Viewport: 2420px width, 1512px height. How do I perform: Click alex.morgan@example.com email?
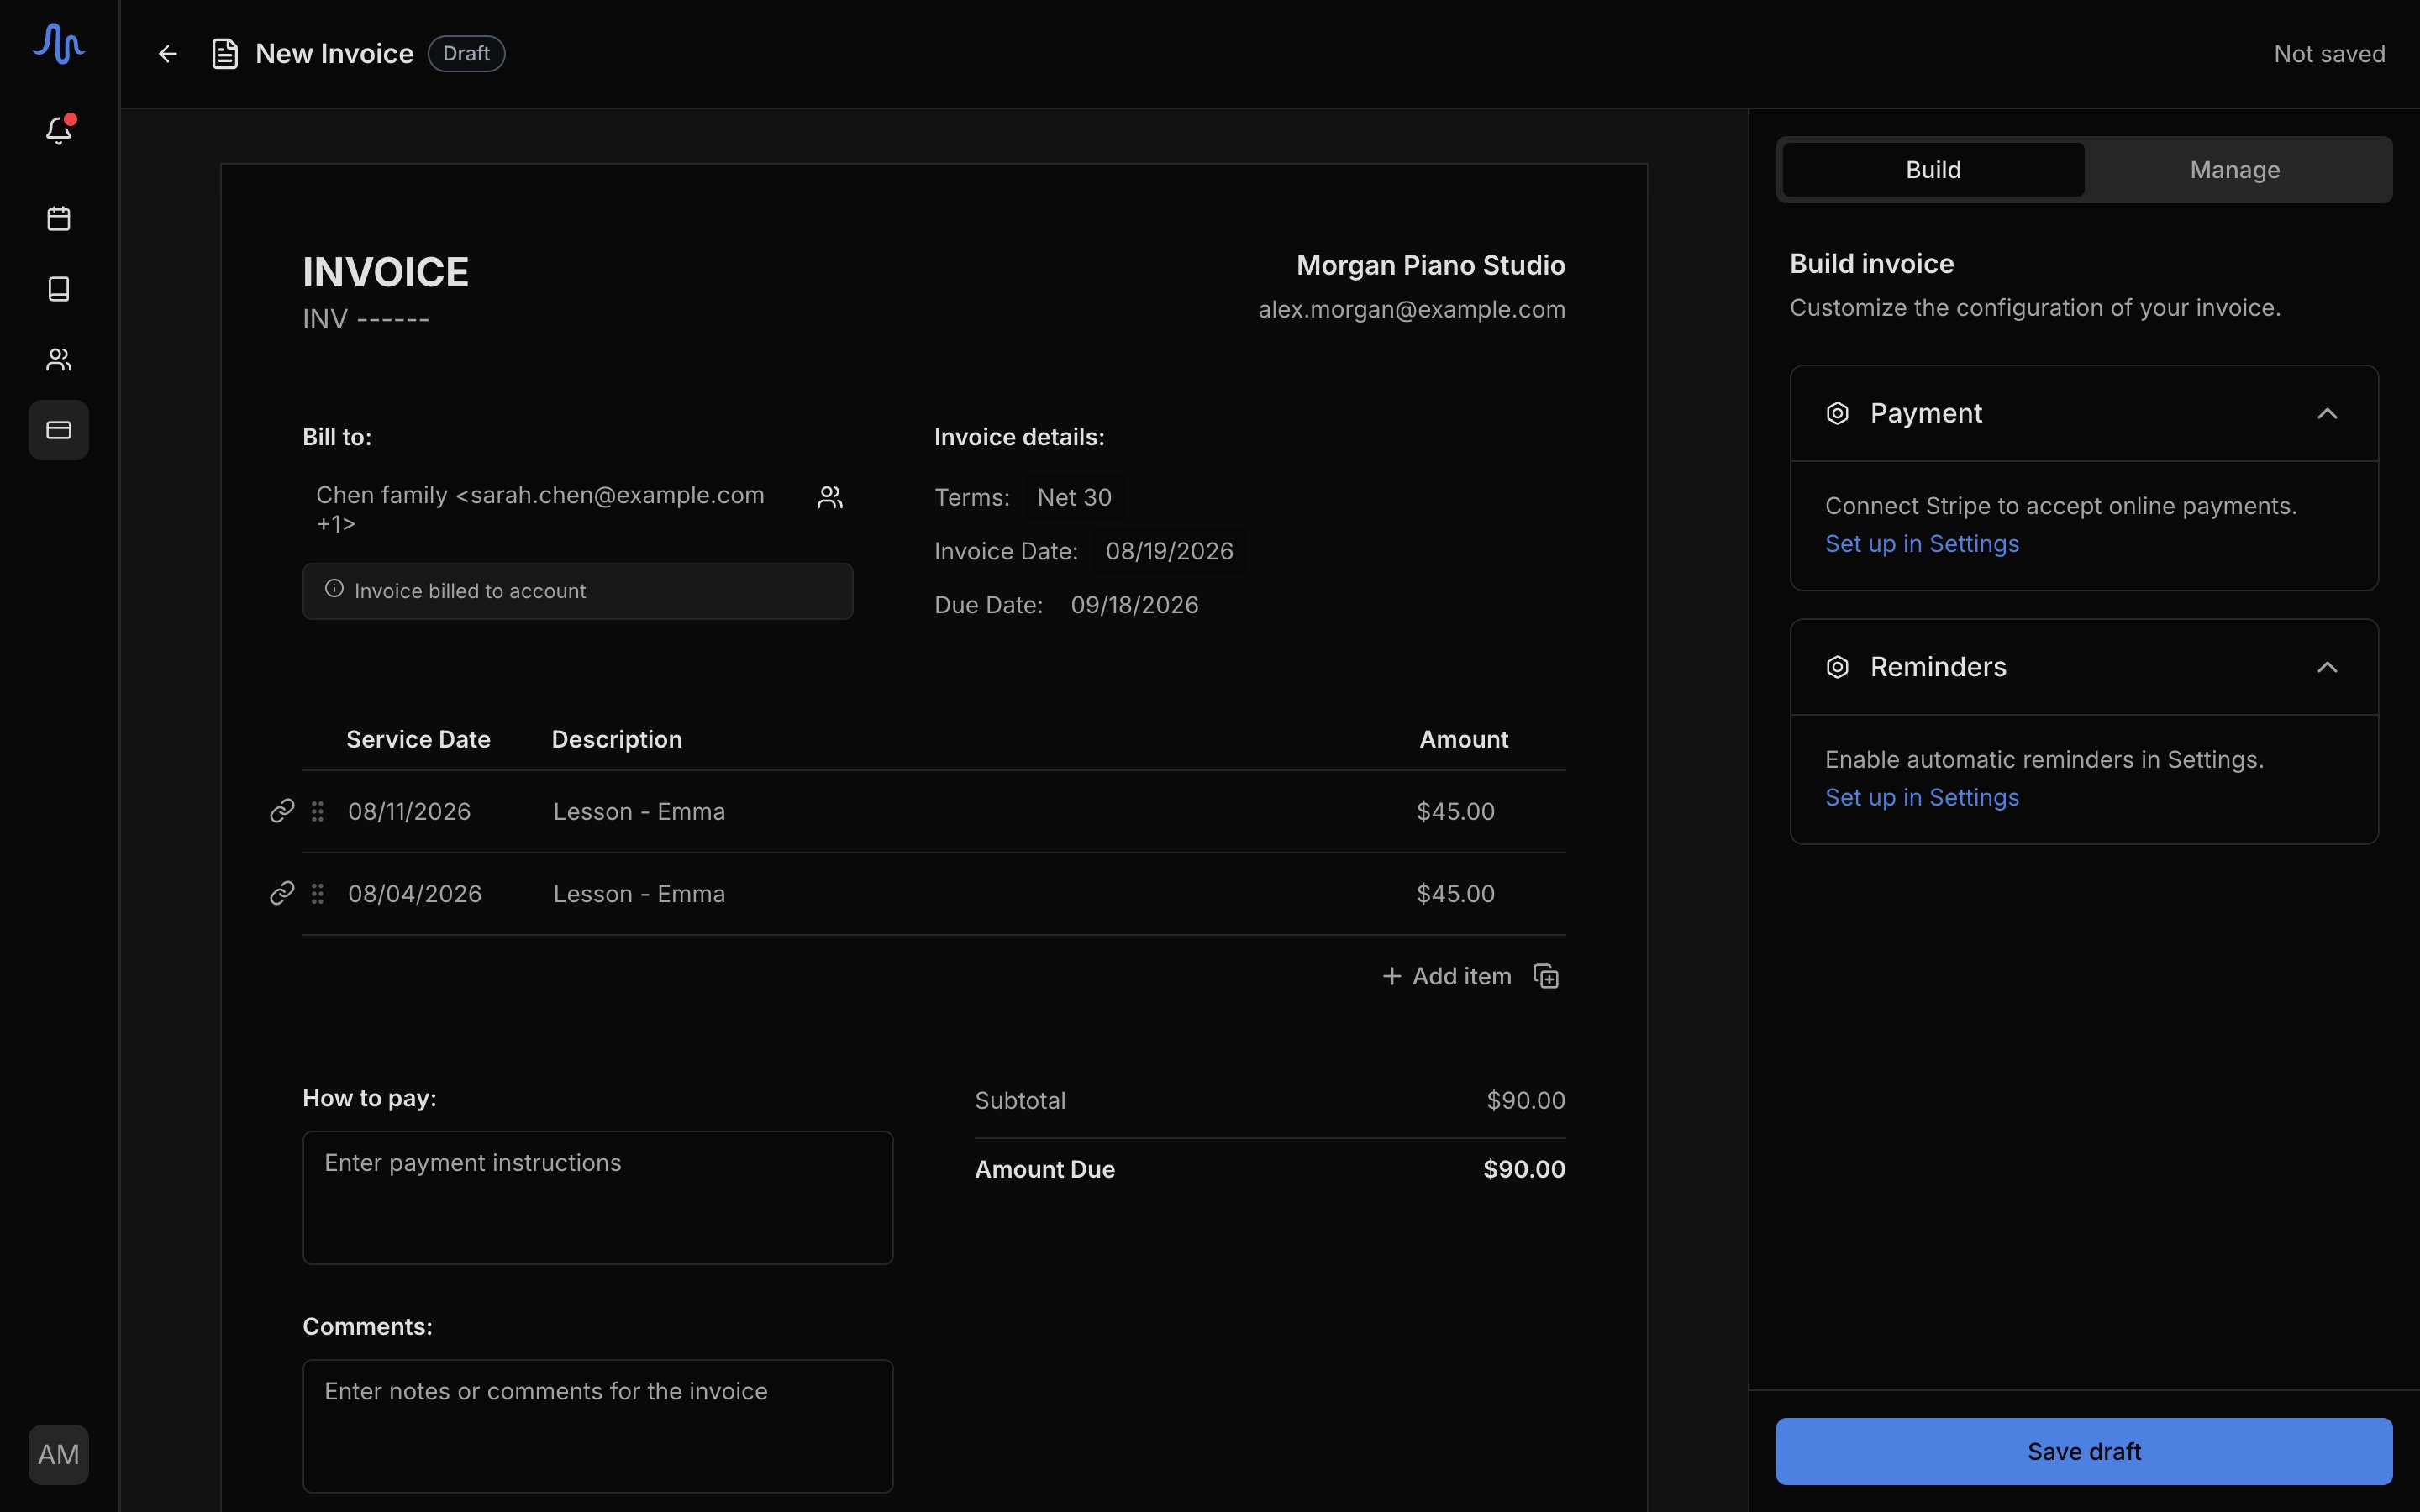click(1411, 310)
